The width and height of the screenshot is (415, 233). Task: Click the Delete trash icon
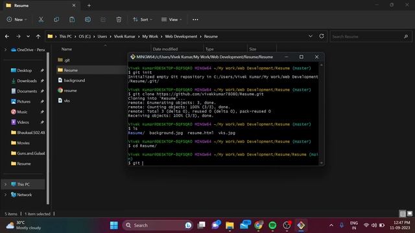coord(119,19)
